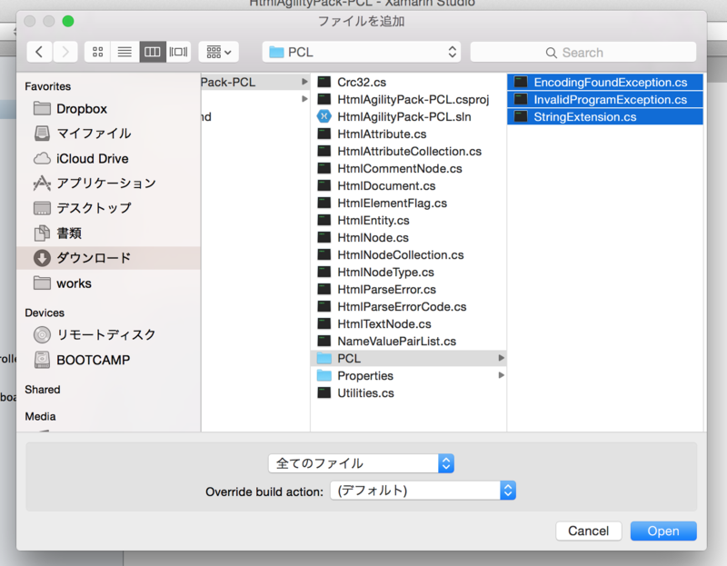Go back with the left chevron button
Viewport: 727px width, 566px height.
tap(39, 52)
